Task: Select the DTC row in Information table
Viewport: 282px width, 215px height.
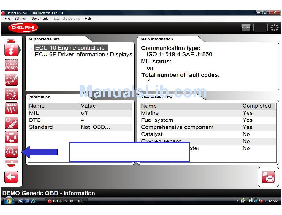Action: pyautogui.click(x=80, y=120)
